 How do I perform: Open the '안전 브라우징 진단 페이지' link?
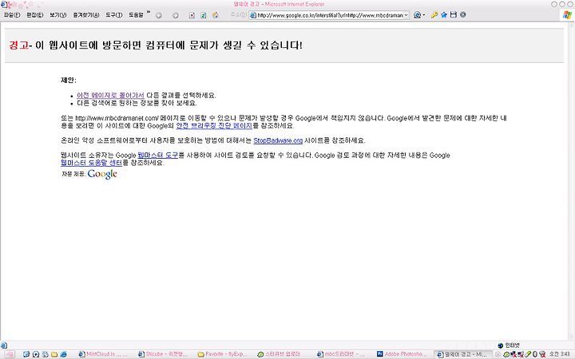click(x=214, y=126)
